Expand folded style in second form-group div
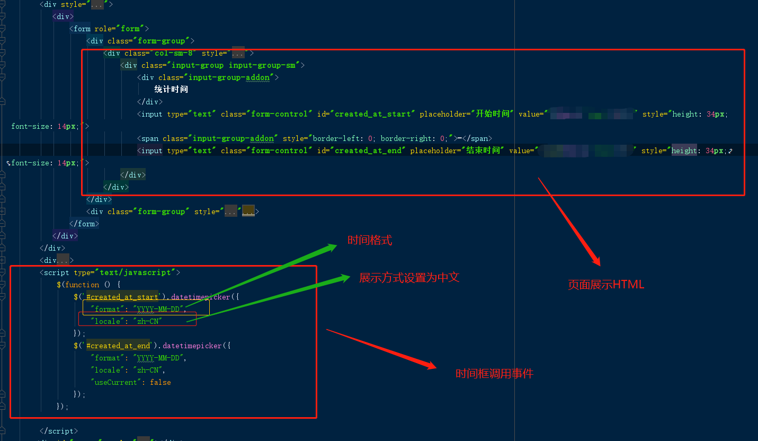758x441 pixels. [x=231, y=211]
